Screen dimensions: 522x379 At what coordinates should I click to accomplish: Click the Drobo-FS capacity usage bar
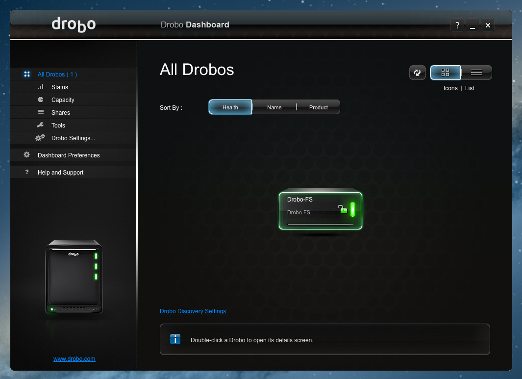tap(320, 225)
